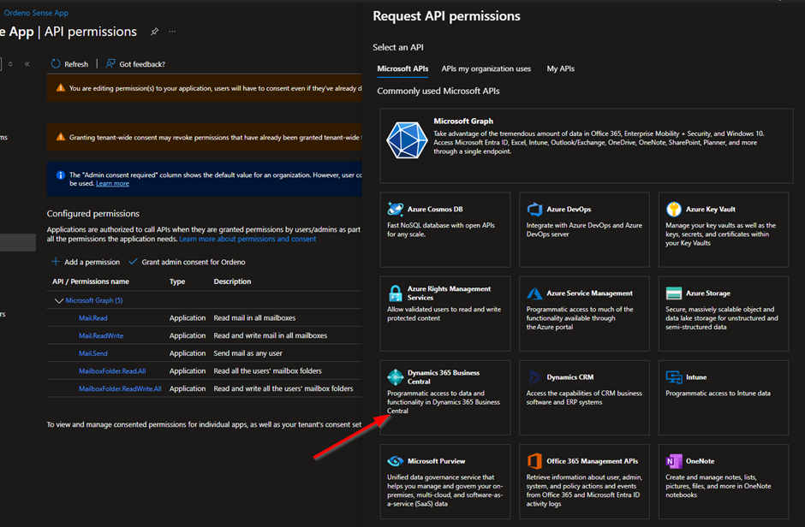Go to Ordeno Sense App breadcrumb
Image resolution: width=805 pixels, height=527 pixels.
tap(36, 13)
